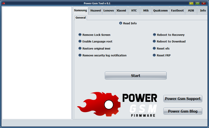
Task: Select the General sub-tab
Action: 81,18
